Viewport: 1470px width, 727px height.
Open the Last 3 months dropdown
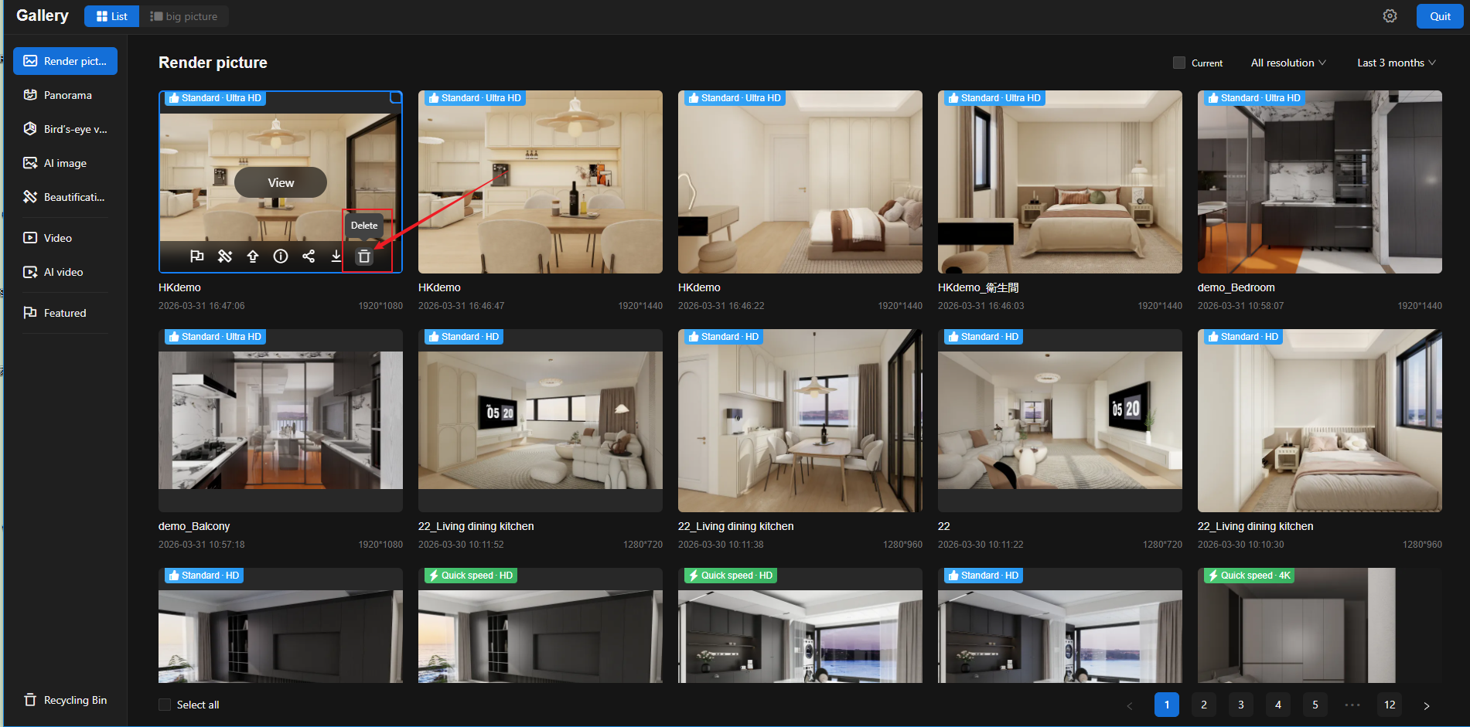[x=1396, y=63]
